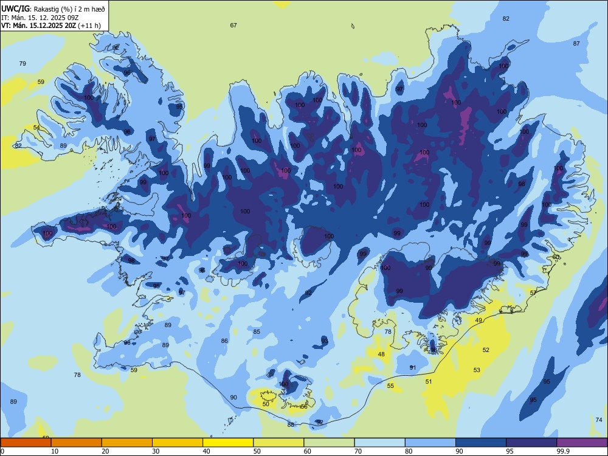Click the humidity value 55
Viewport: 608px width, 456px height.
tap(390, 386)
